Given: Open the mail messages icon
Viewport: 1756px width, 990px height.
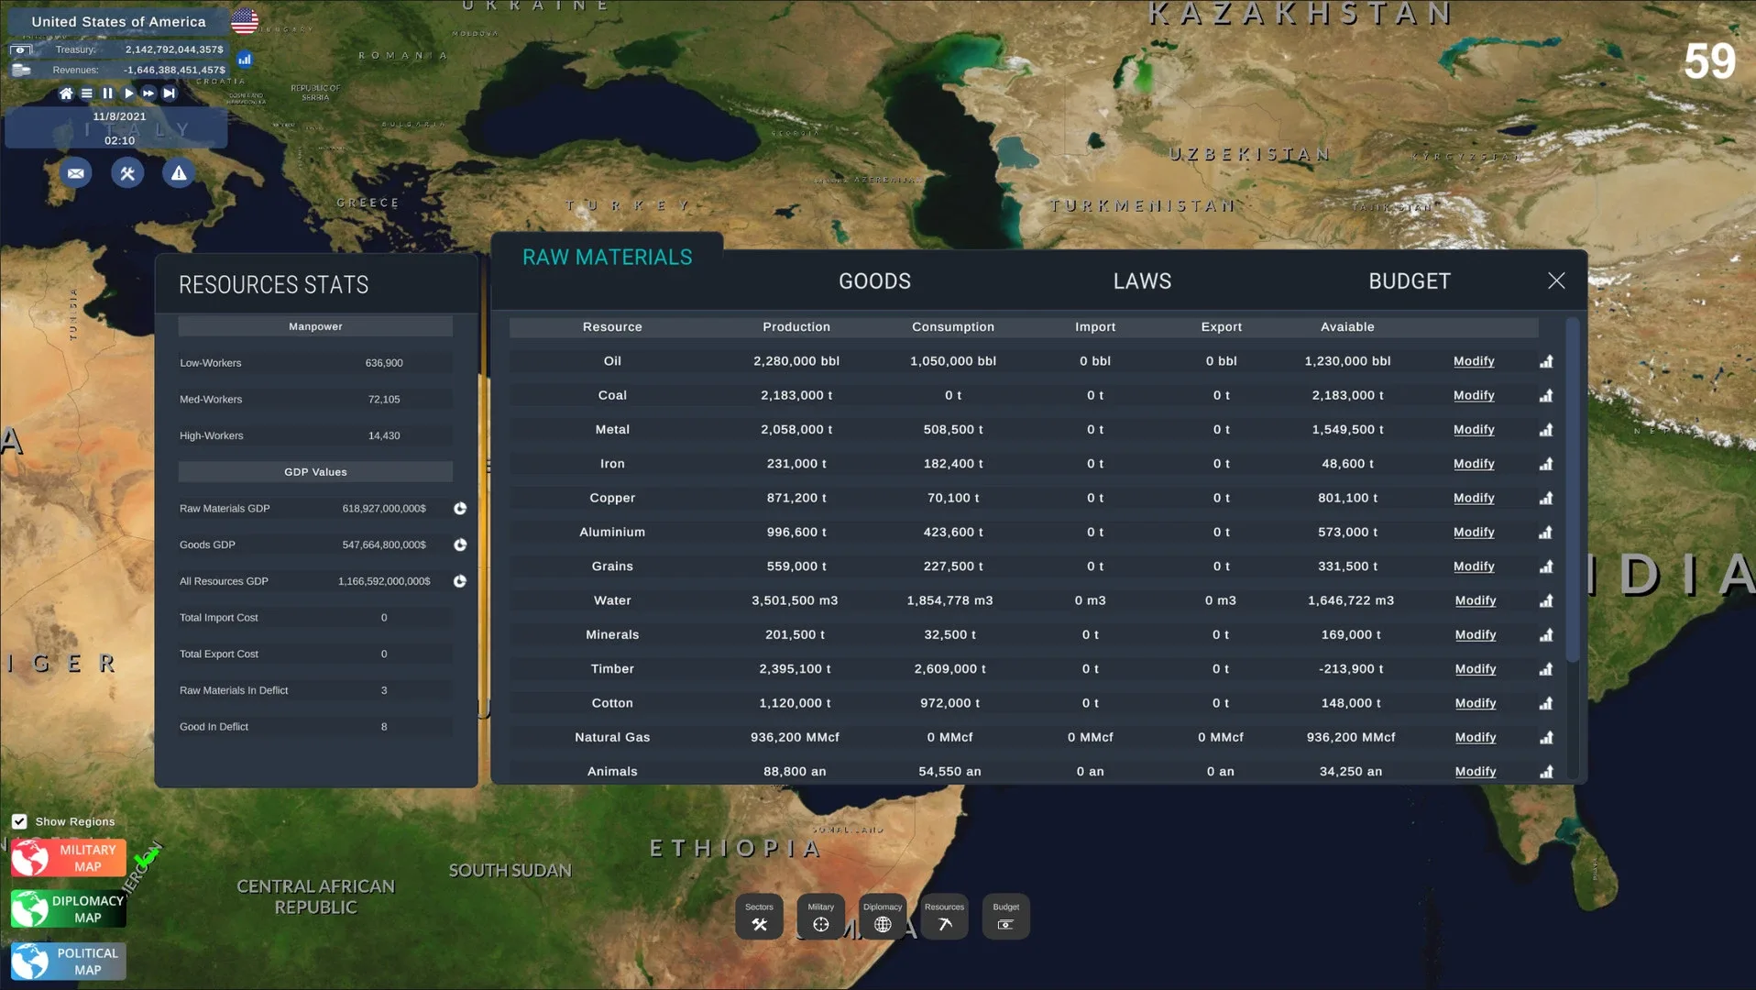Looking at the screenshot, I should (75, 173).
